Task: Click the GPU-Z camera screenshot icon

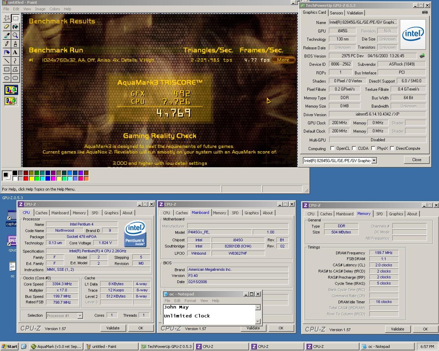Action: click(425, 12)
